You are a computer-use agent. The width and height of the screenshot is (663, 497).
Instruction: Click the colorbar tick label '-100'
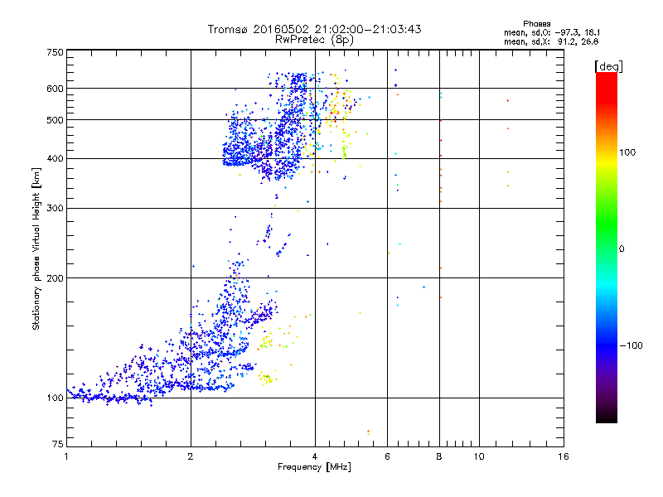pyautogui.click(x=632, y=345)
